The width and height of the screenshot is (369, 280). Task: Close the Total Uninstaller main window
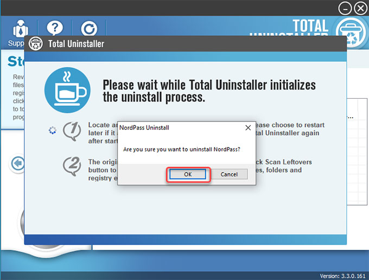360,9
